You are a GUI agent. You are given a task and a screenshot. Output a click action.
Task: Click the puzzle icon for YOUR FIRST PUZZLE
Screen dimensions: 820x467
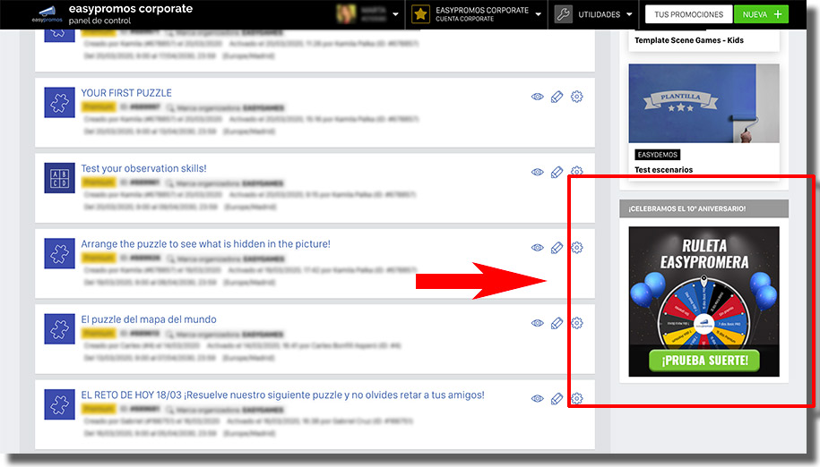(x=59, y=103)
